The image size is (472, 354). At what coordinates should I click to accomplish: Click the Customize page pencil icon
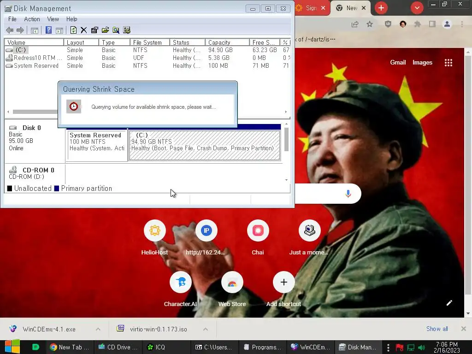pyautogui.click(x=449, y=303)
